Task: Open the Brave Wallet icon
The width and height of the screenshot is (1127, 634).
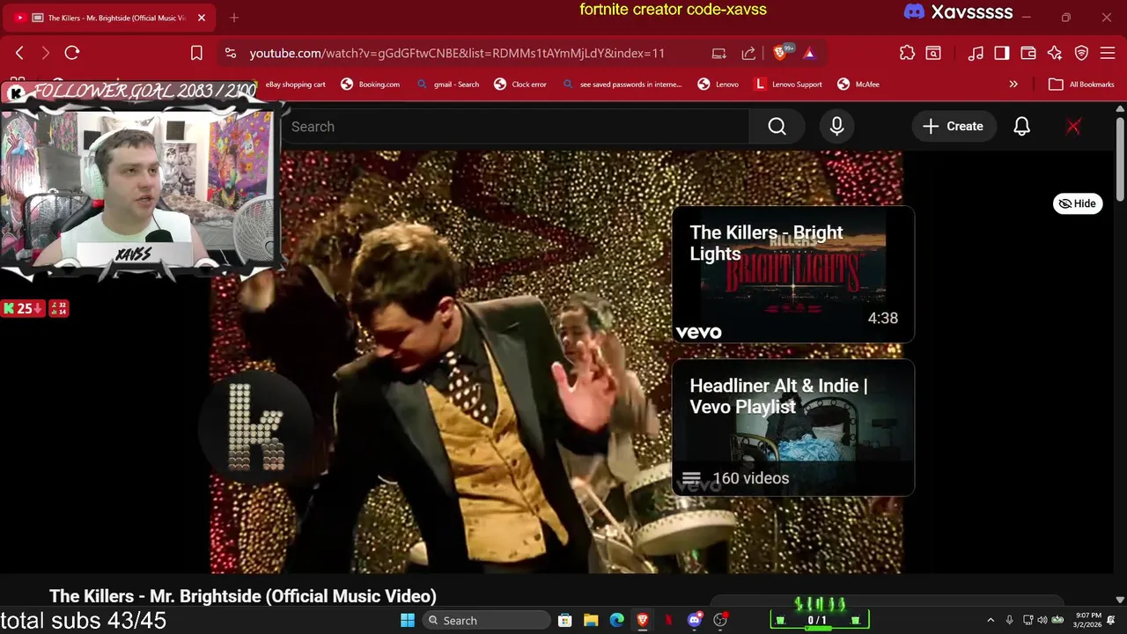Action: (1028, 53)
